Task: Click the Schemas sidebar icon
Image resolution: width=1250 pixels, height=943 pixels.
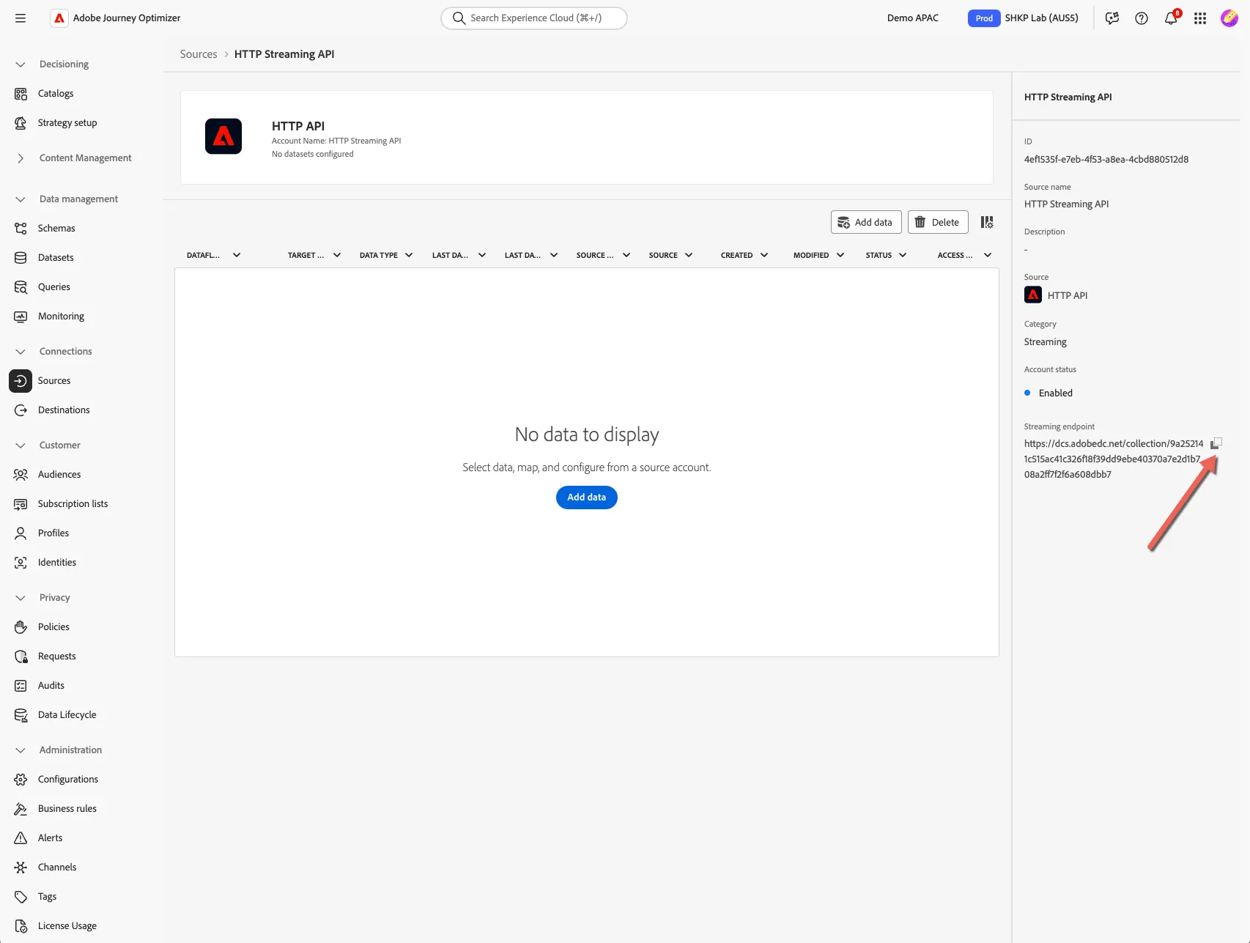Action: [x=21, y=229]
